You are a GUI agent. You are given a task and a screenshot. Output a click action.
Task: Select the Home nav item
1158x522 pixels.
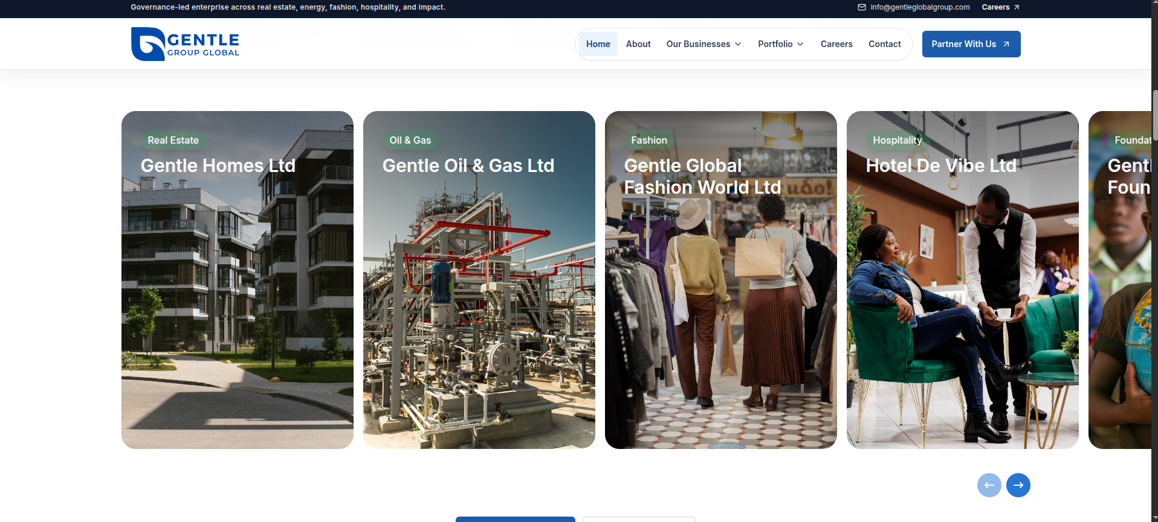(598, 44)
